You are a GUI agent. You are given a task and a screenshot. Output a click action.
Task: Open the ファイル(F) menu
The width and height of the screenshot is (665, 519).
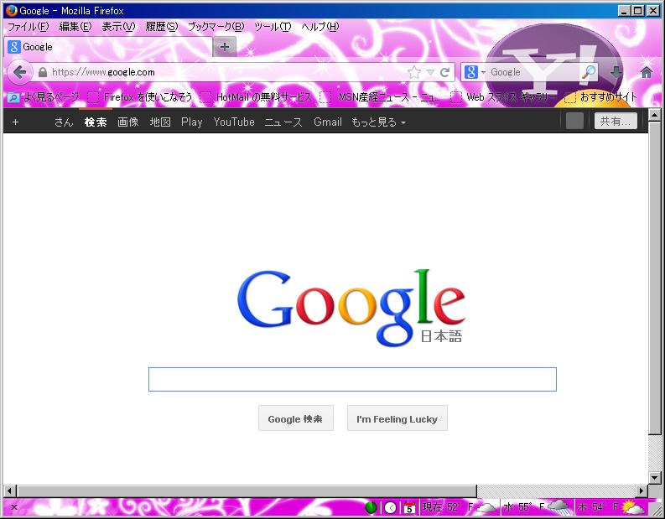pos(29,27)
